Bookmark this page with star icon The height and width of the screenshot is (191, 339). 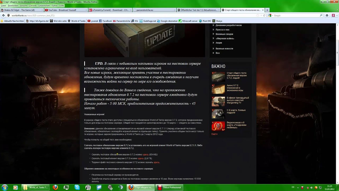point(258,15)
